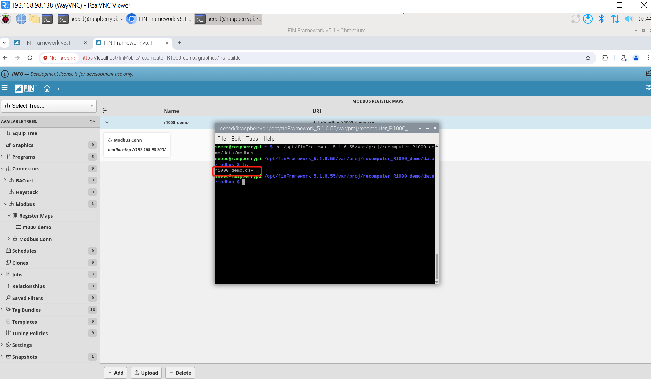Expand the BACnet tree node

tap(5, 180)
